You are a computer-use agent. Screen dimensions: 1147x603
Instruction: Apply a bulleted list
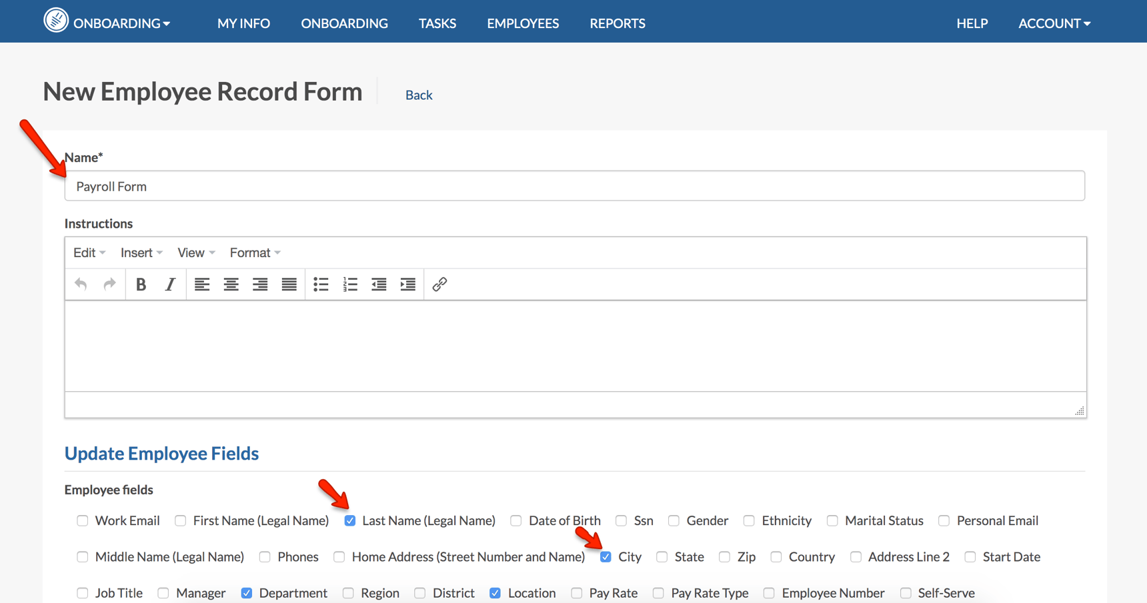point(321,284)
